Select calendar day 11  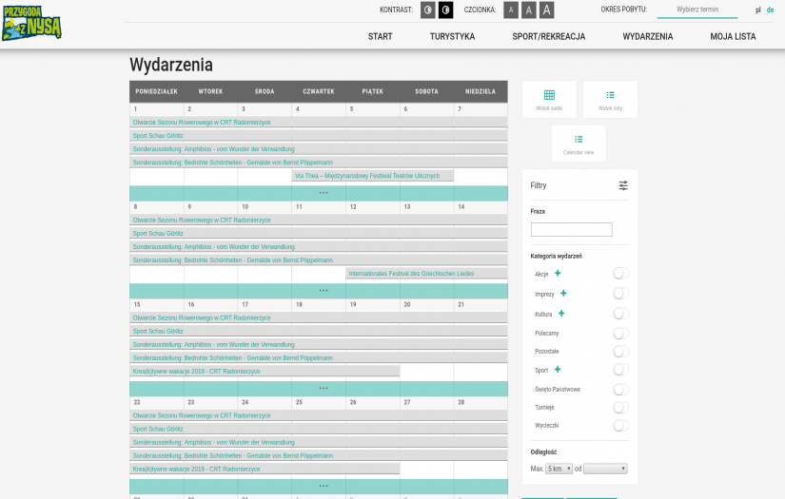(x=299, y=206)
